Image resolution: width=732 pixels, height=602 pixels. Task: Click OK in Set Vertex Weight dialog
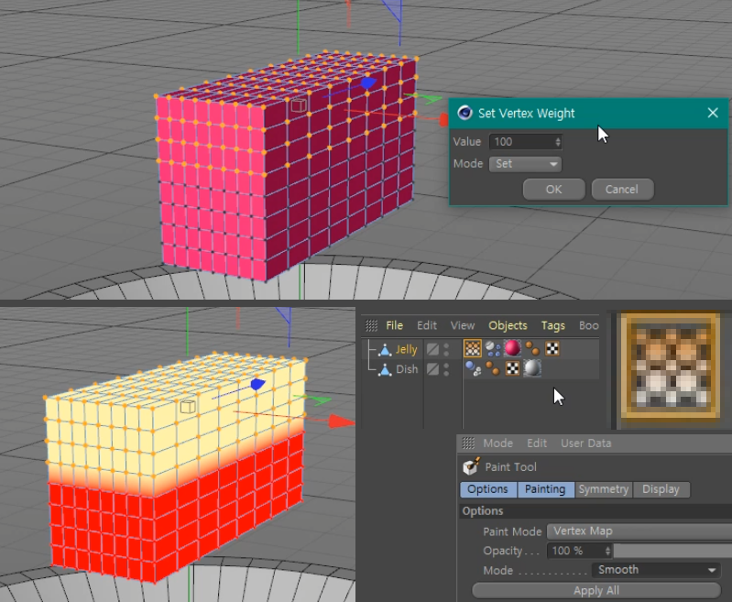coord(553,189)
